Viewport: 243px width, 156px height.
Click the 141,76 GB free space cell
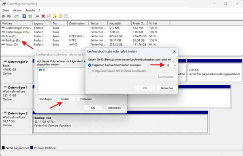tap(139, 45)
